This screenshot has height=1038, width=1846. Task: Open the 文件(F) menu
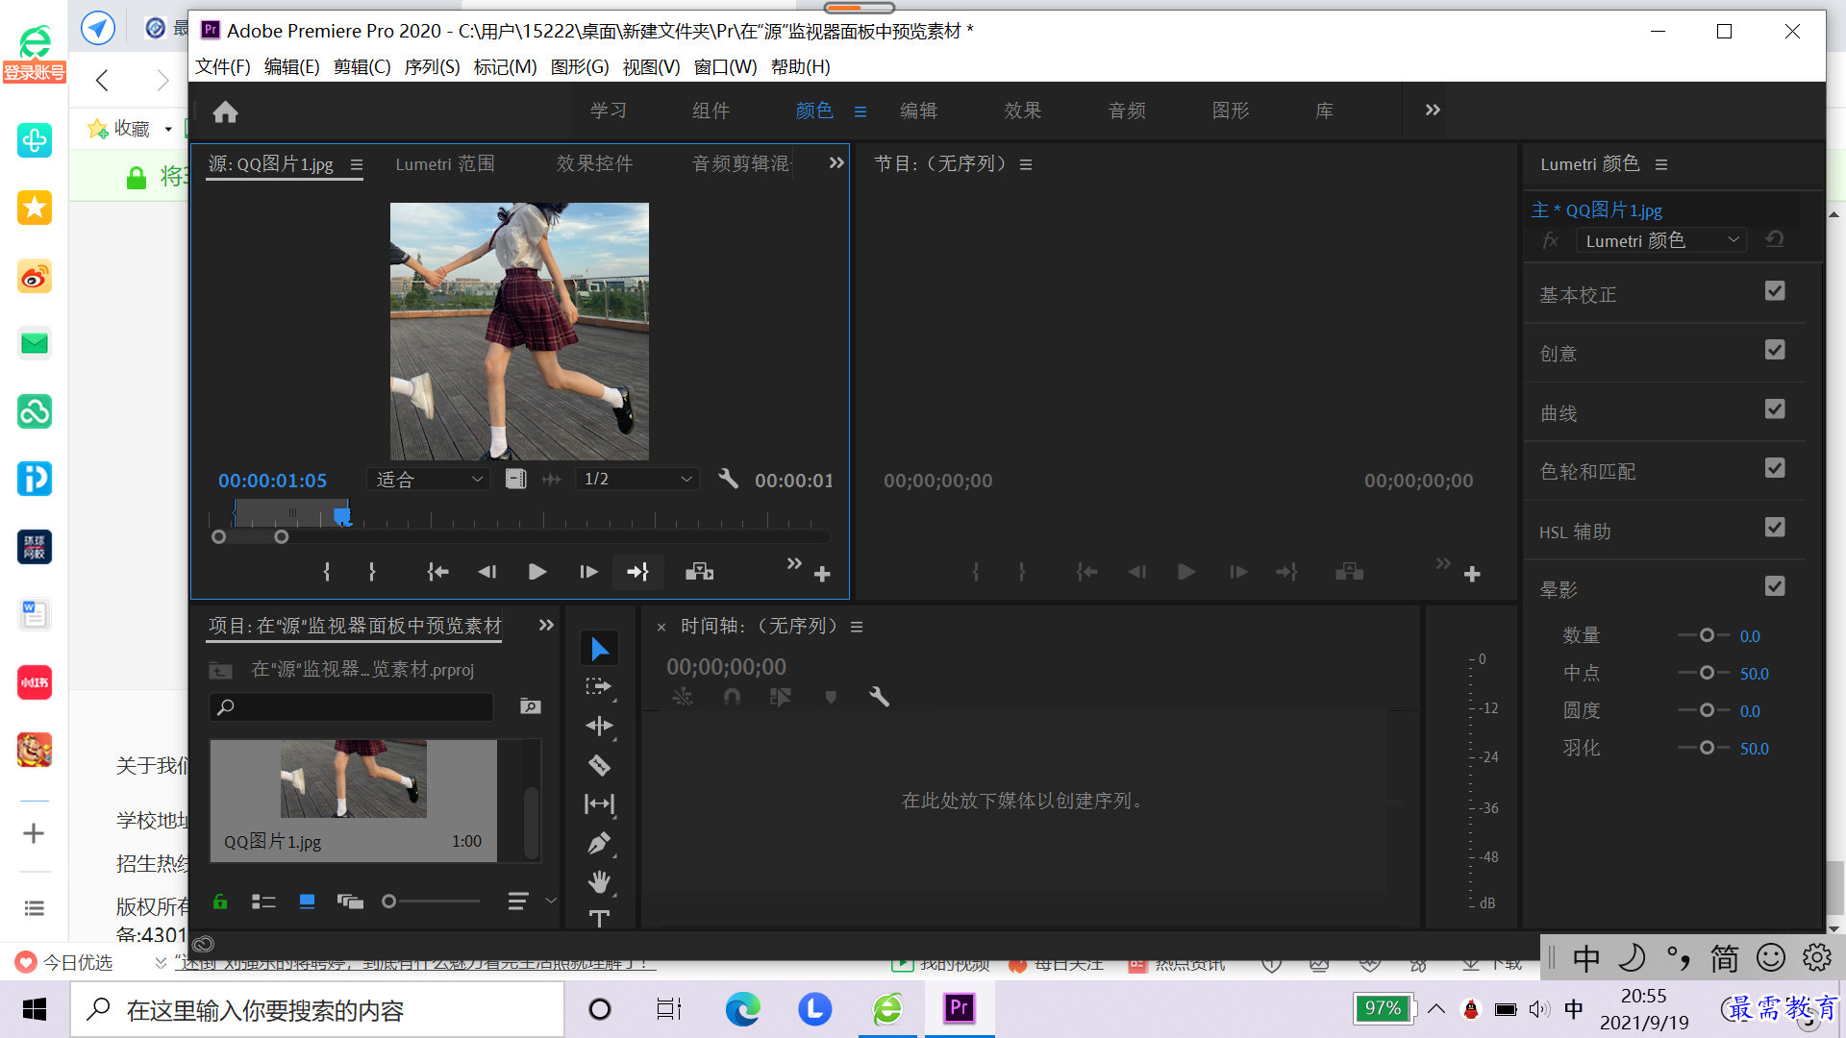(x=223, y=66)
